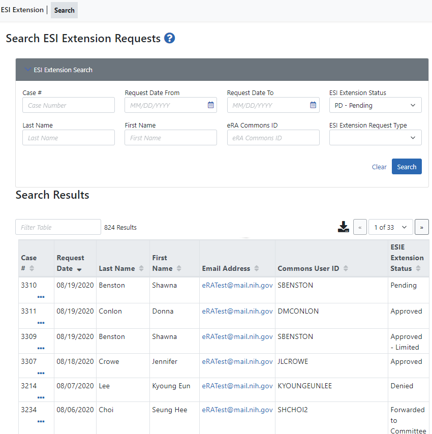This screenshot has width=432, height=434.
Task: Go to previous page of results
Action: [x=360, y=227]
